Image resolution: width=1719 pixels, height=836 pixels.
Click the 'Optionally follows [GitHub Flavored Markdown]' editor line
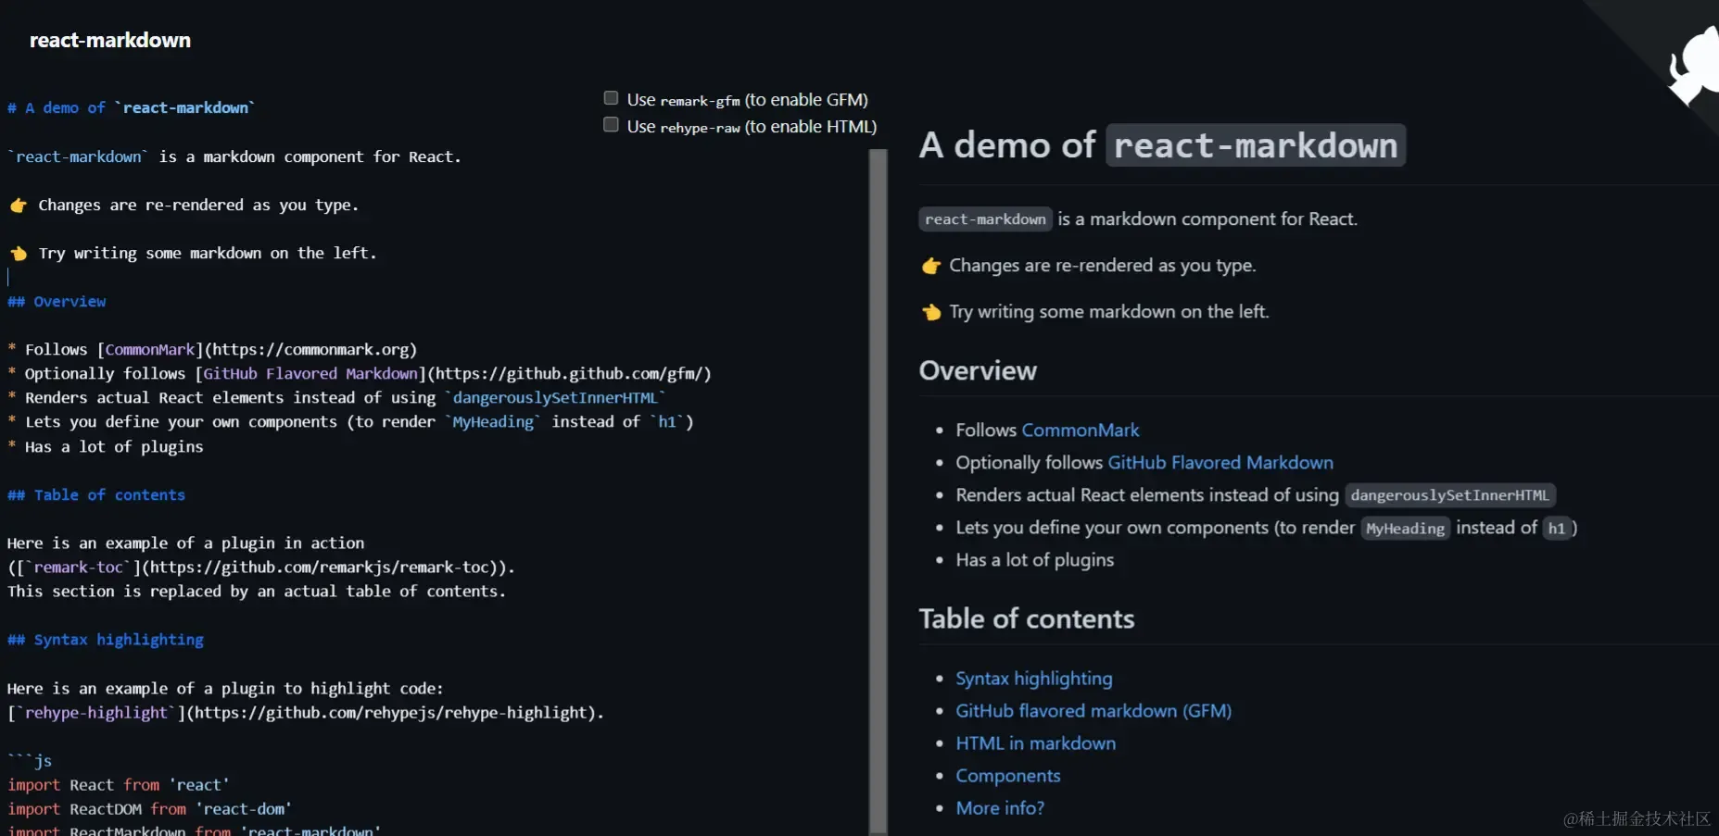[360, 374]
